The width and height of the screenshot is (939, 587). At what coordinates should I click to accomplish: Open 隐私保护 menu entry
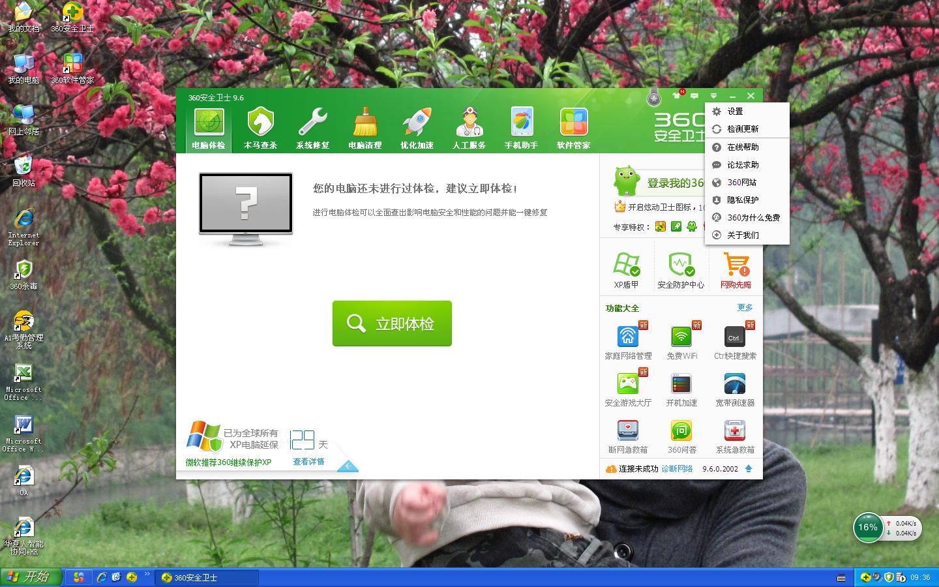pos(747,200)
